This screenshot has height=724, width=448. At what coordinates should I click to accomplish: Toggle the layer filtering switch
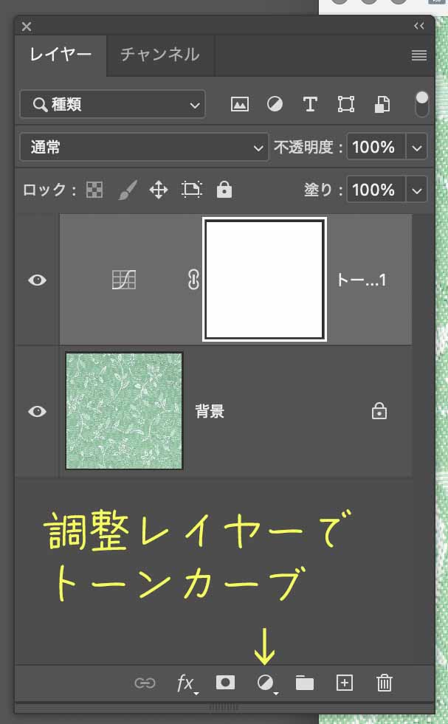click(x=422, y=104)
